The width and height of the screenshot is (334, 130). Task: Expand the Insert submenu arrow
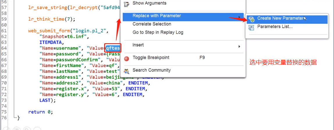click(239, 46)
